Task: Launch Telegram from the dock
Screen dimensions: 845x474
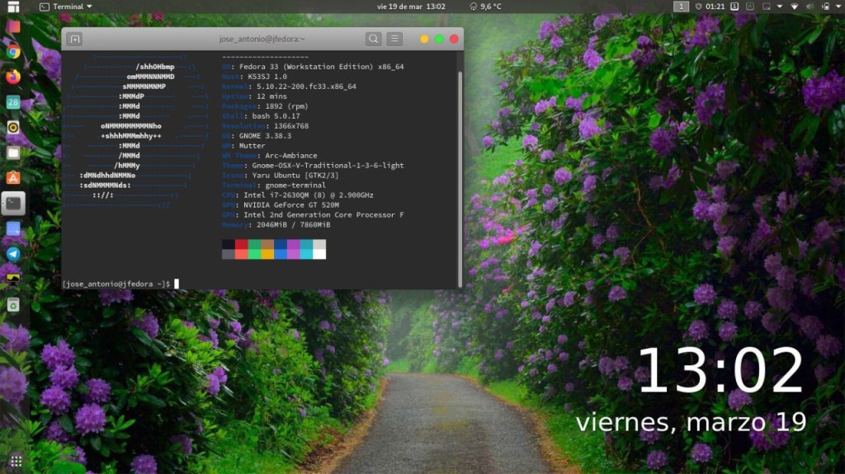Action: (13, 254)
